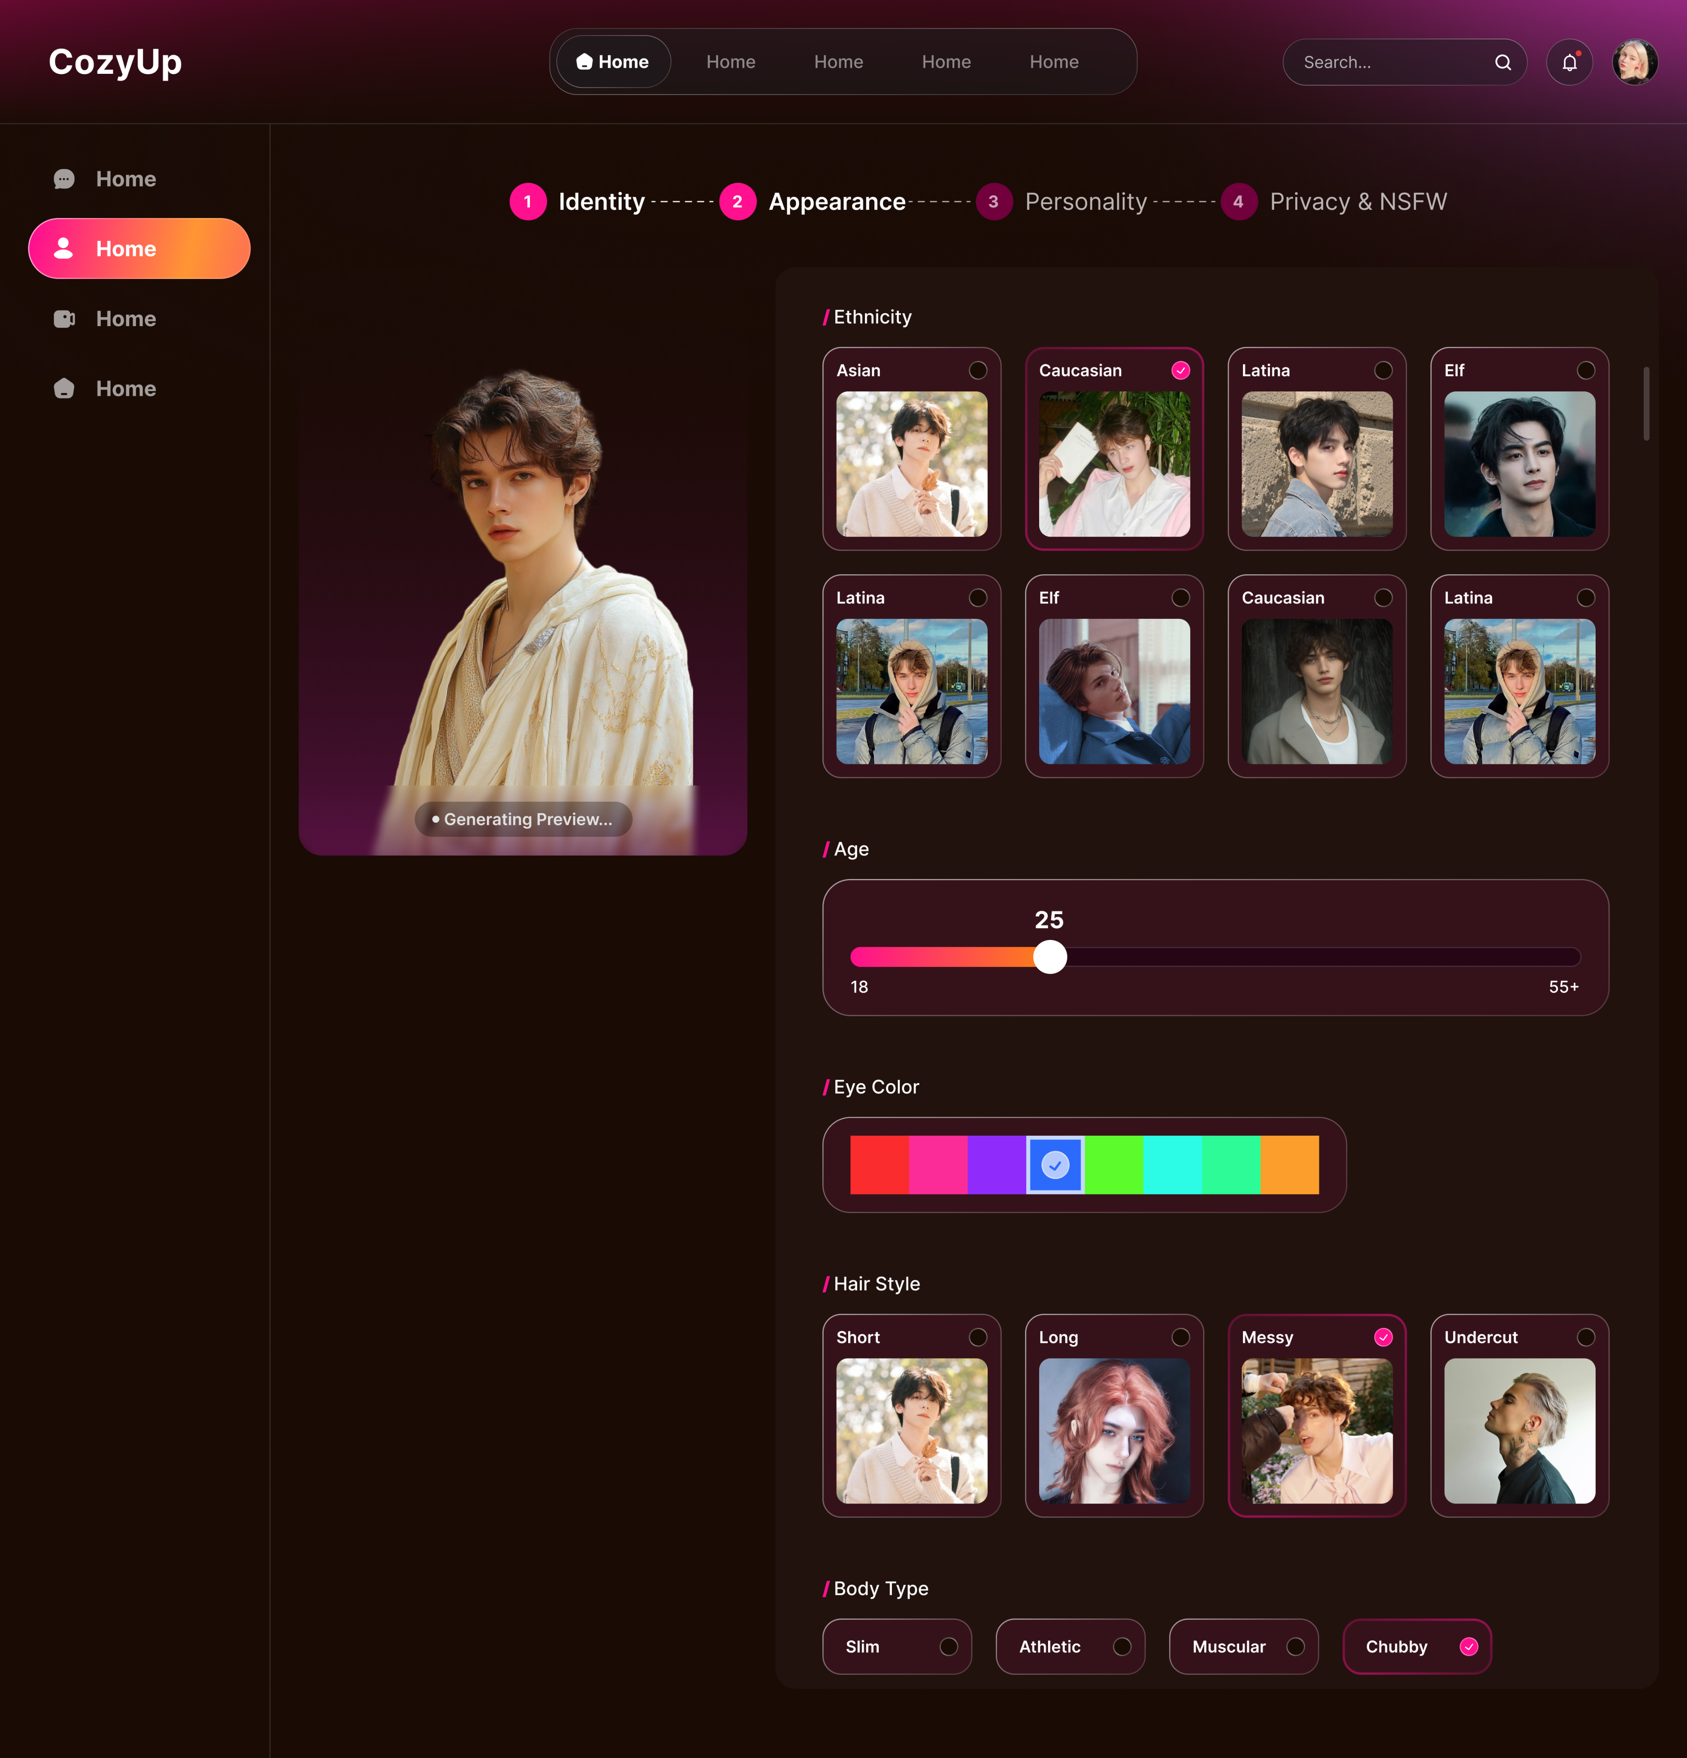Choose the Athletic body type option

(x=1070, y=1647)
